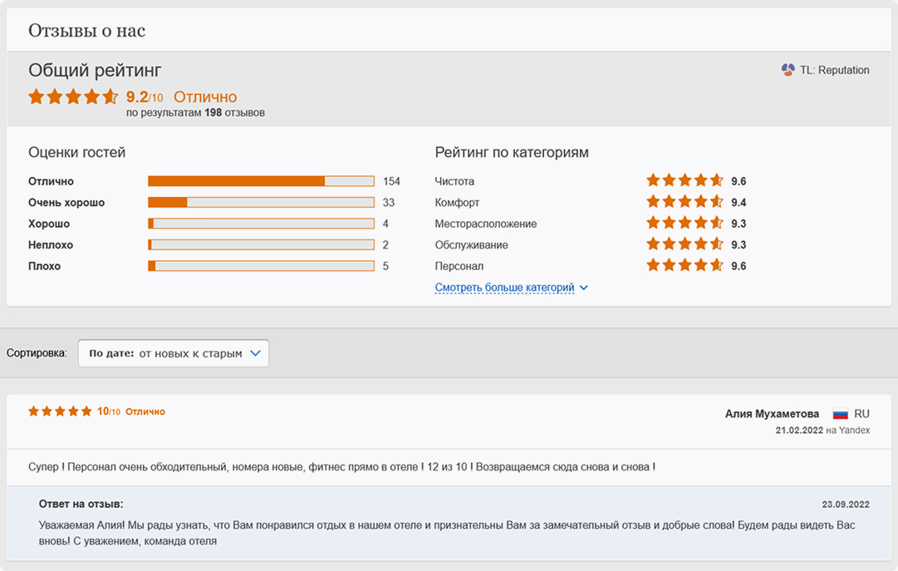This screenshot has width=898, height=571.
Task: Click the Отлично rating bar with 154
Action: [261, 181]
